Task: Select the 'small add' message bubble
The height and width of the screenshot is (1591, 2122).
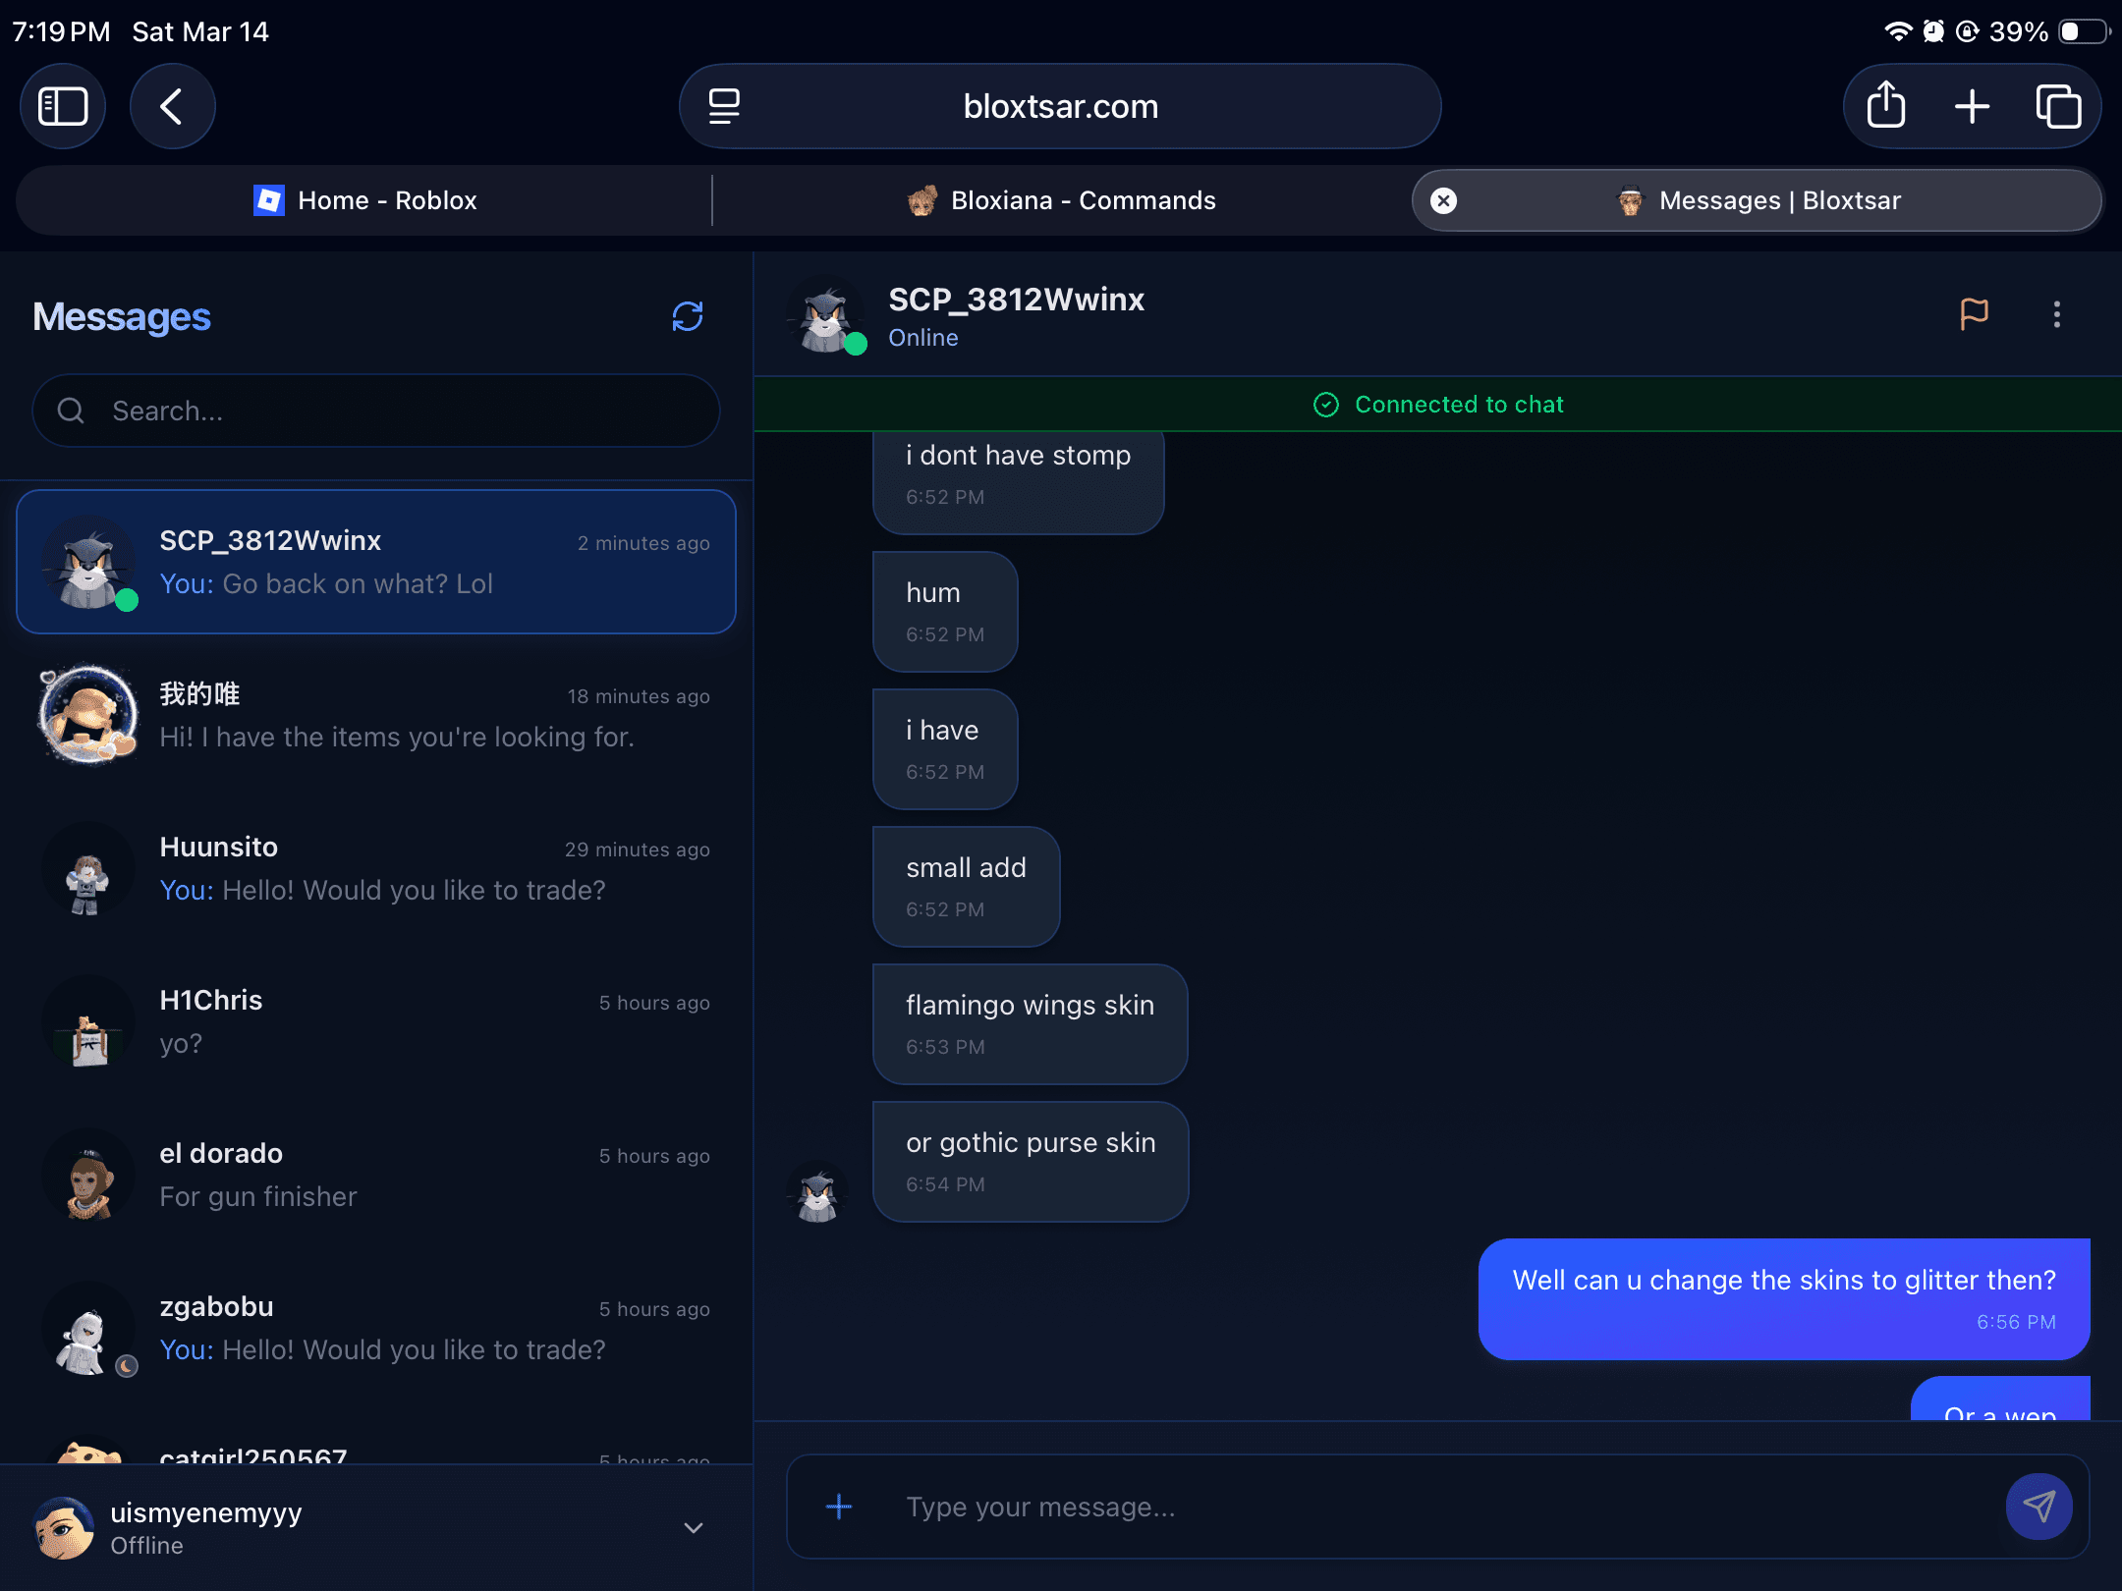Action: (966, 887)
